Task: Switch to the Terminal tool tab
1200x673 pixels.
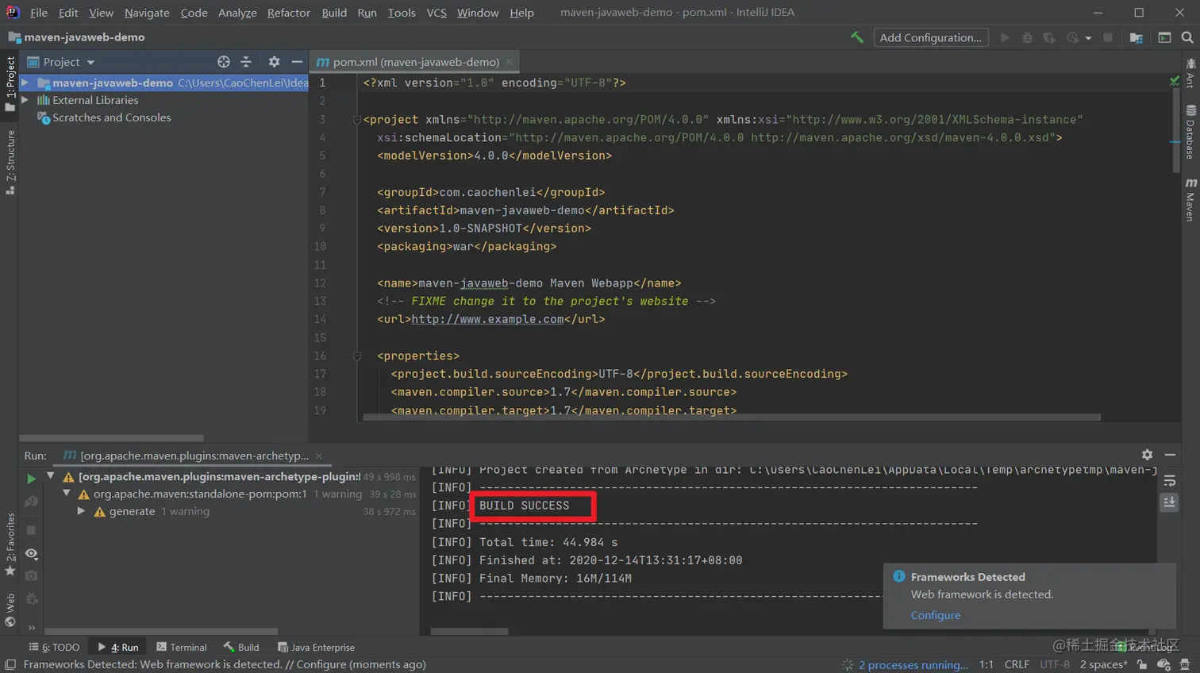Action: click(181, 647)
